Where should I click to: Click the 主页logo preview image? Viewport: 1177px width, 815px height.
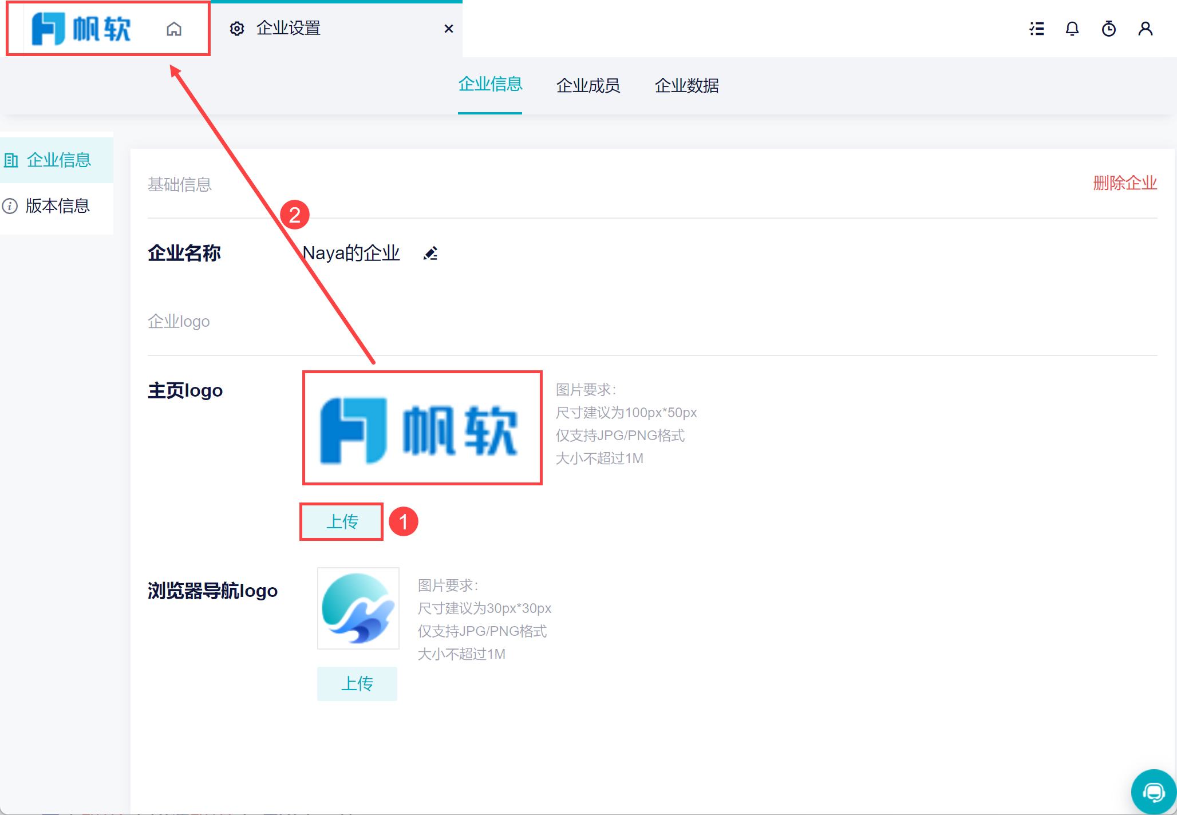coord(422,428)
